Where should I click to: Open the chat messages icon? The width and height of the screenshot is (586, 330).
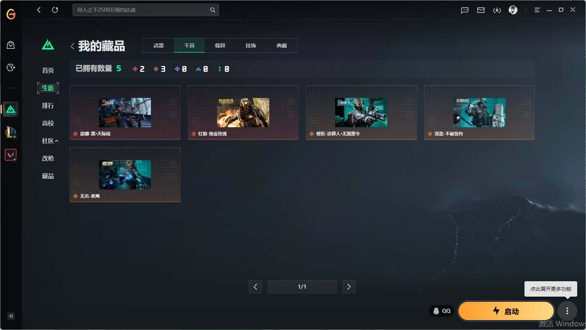[x=465, y=10]
